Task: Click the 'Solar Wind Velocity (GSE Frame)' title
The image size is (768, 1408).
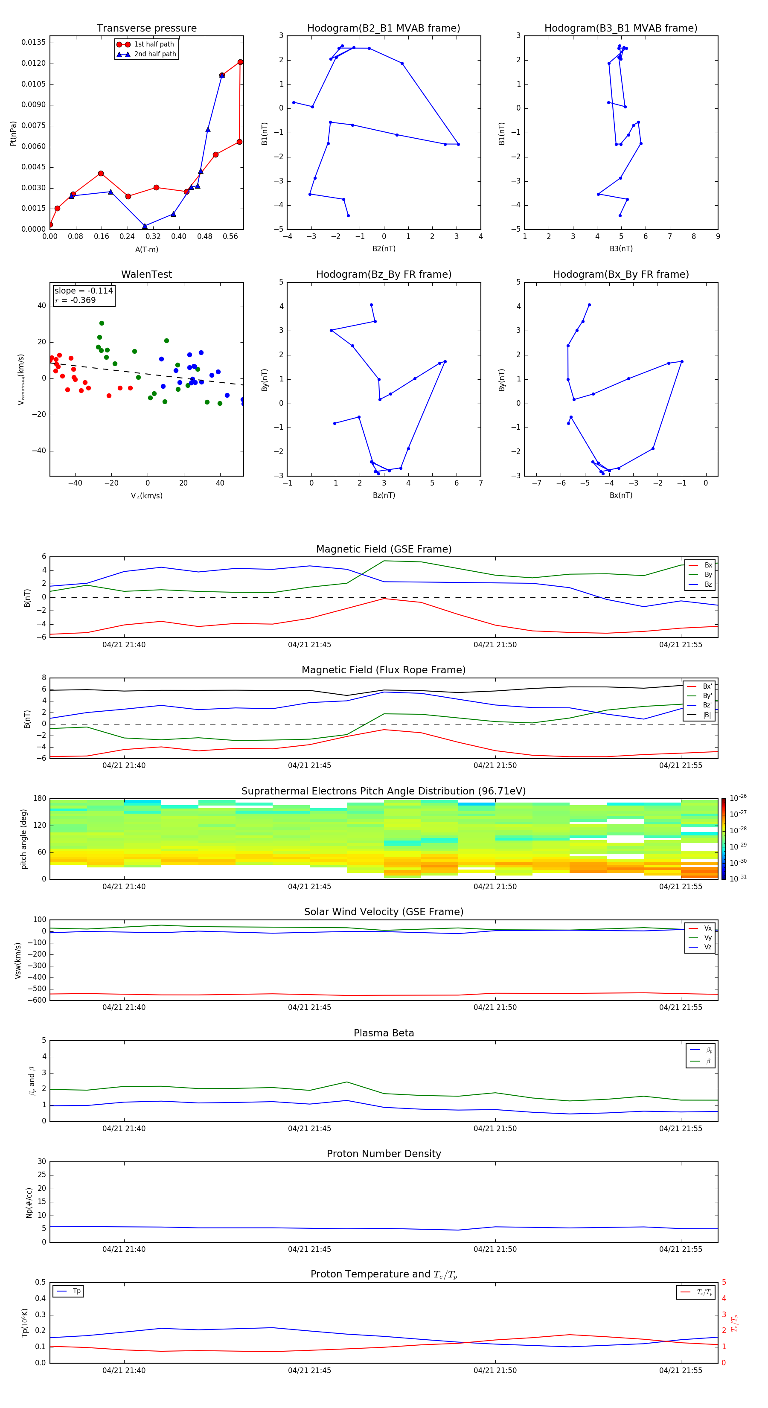Action: (x=384, y=912)
